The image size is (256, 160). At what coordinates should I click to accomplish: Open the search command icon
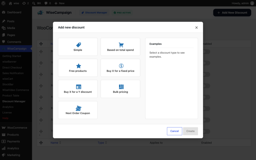tap(36, 3)
